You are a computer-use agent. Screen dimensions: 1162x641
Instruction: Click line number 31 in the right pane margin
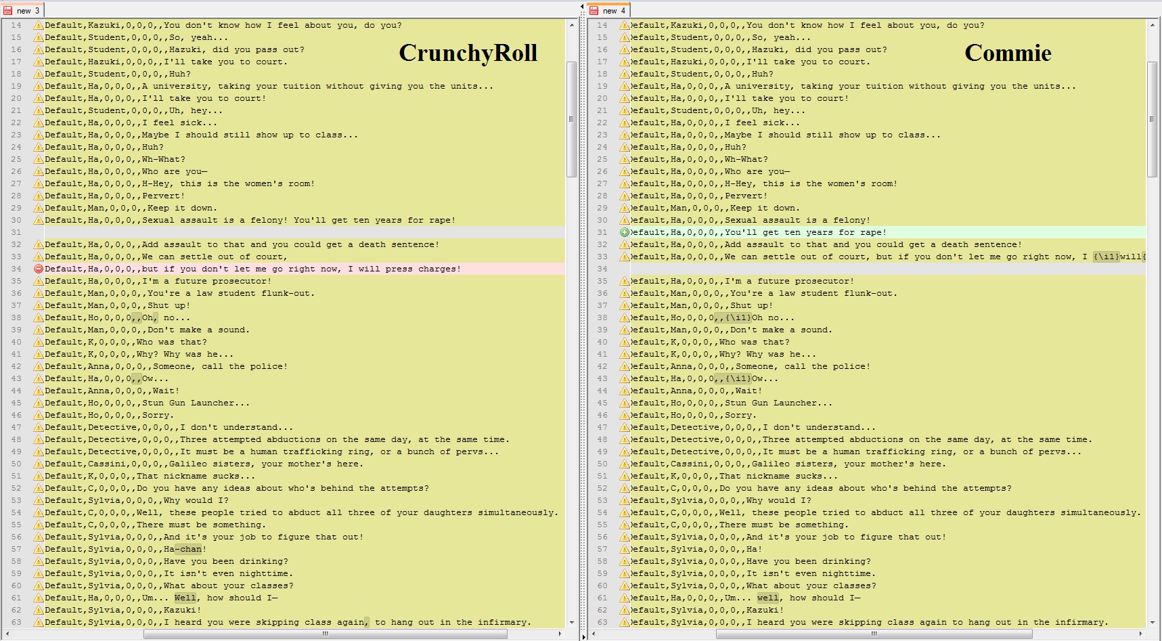click(602, 232)
